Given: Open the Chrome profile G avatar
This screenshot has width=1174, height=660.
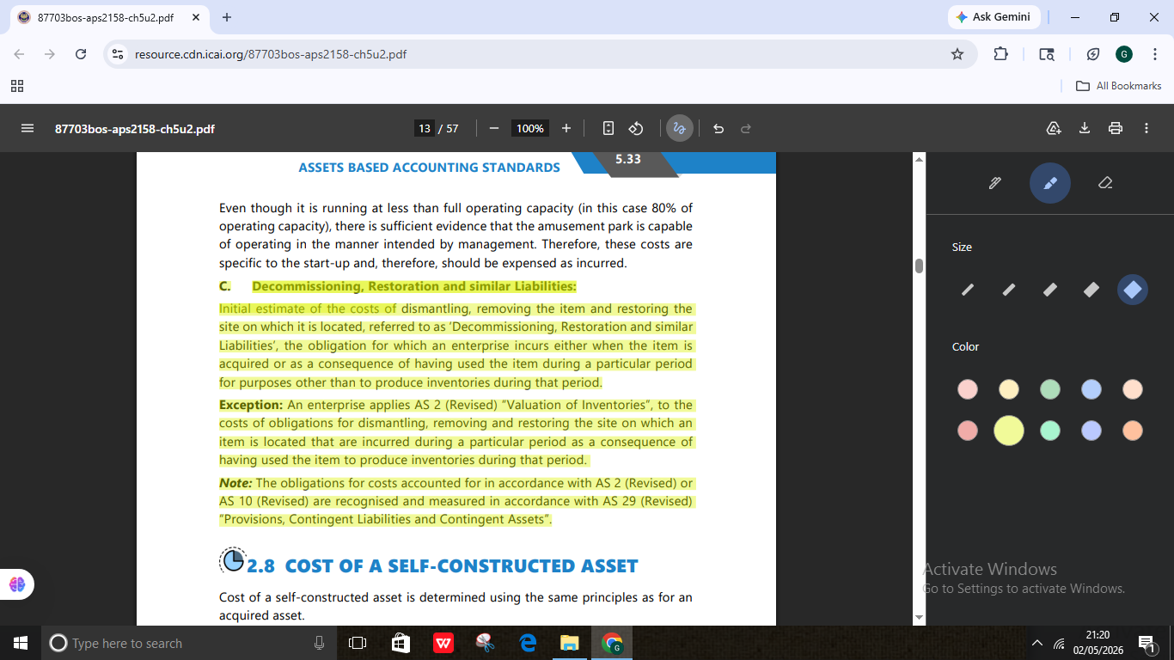Looking at the screenshot, I should pyautogui.click(x=1124, y=54).
